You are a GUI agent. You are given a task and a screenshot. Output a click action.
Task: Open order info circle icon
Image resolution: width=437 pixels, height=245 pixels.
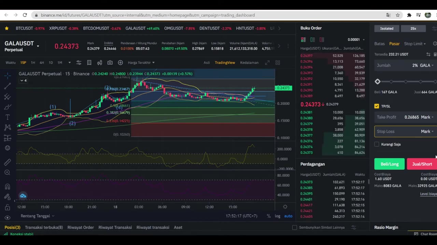(435, 44)
